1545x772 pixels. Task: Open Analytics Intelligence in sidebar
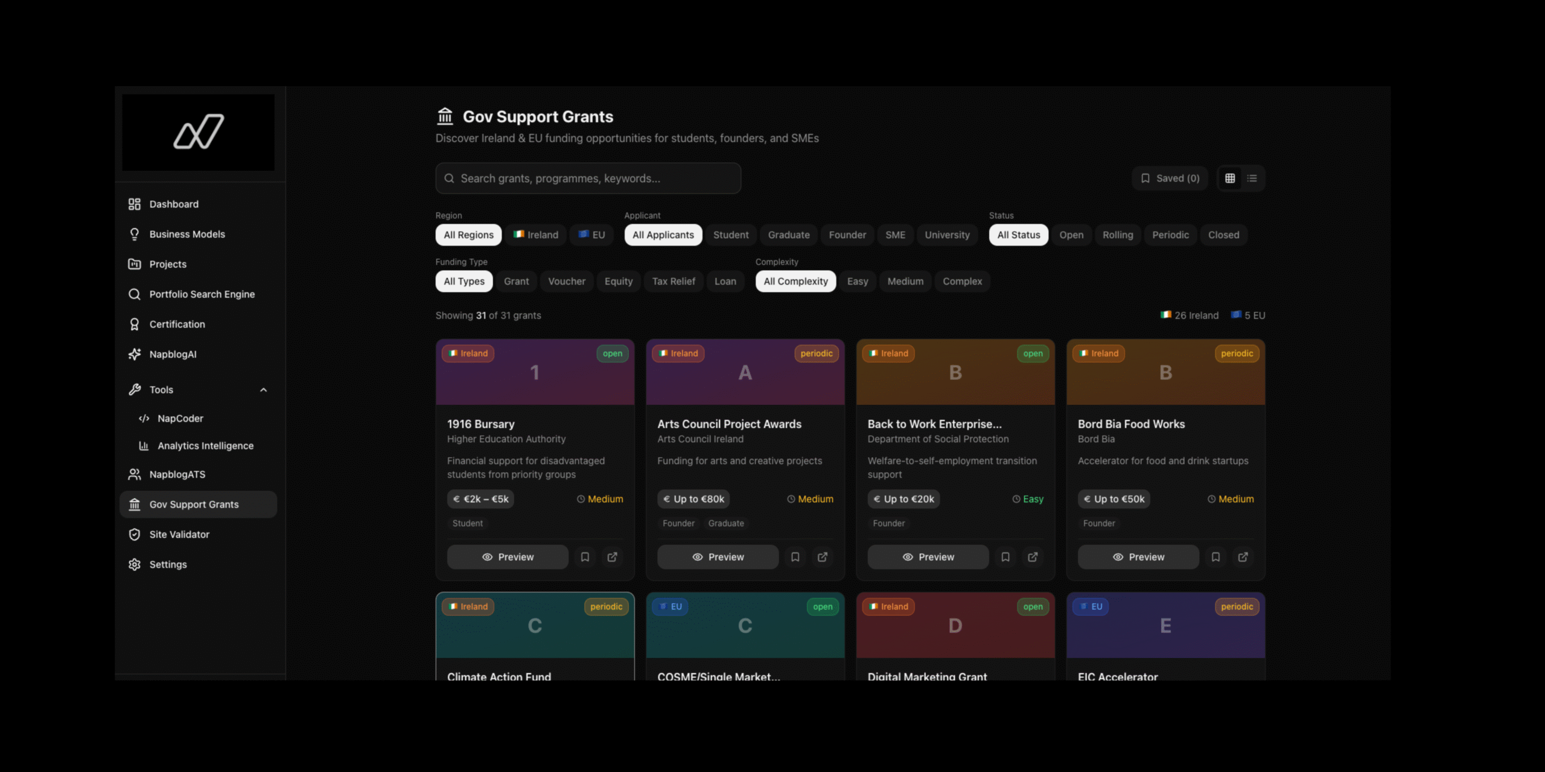[205, 446]
